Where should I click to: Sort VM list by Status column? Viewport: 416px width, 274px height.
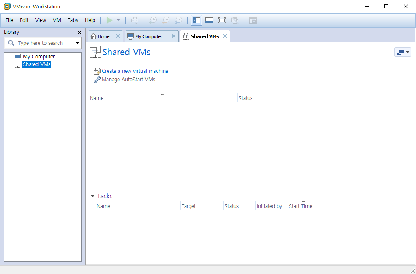coord(259,98)
